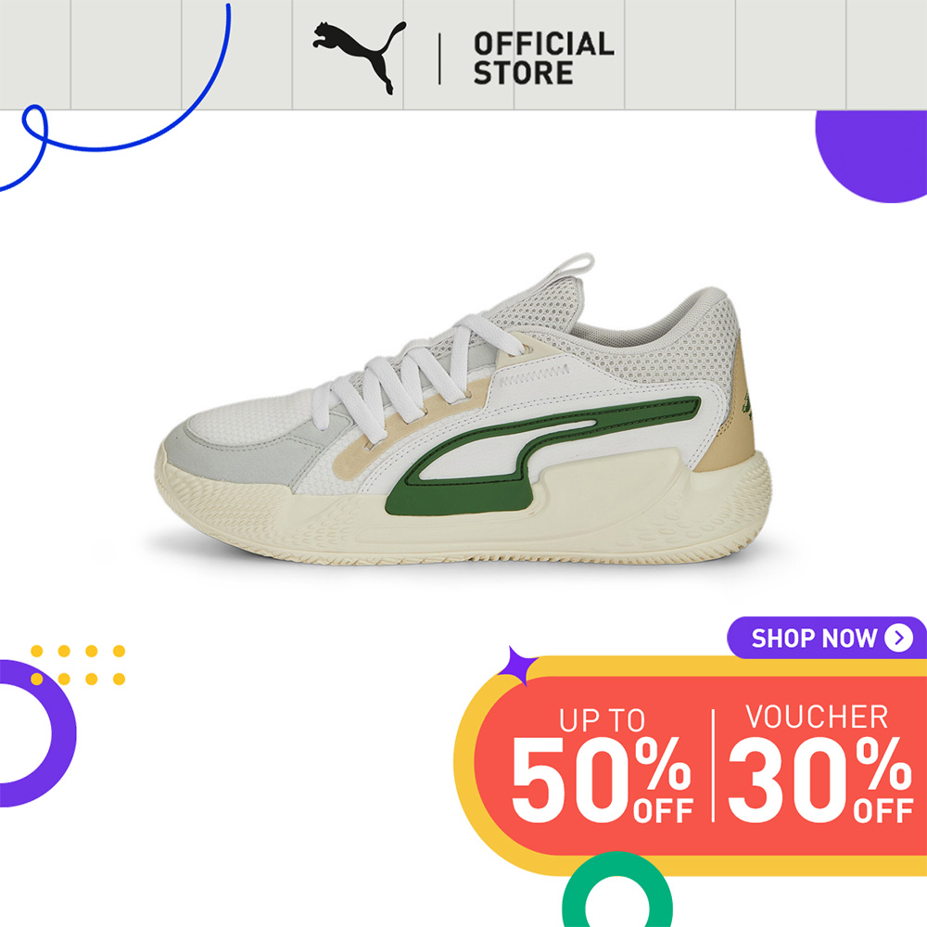Click the red promotional discount banner
Screen dimensions: 927x927
pyautogui.click(x=701, y=766)
